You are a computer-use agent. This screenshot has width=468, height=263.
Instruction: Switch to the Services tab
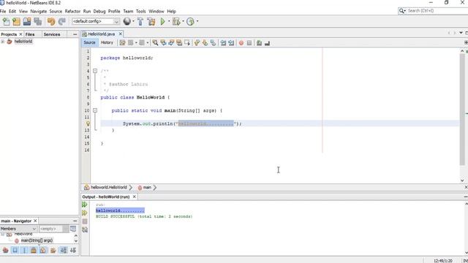(52, 34)
